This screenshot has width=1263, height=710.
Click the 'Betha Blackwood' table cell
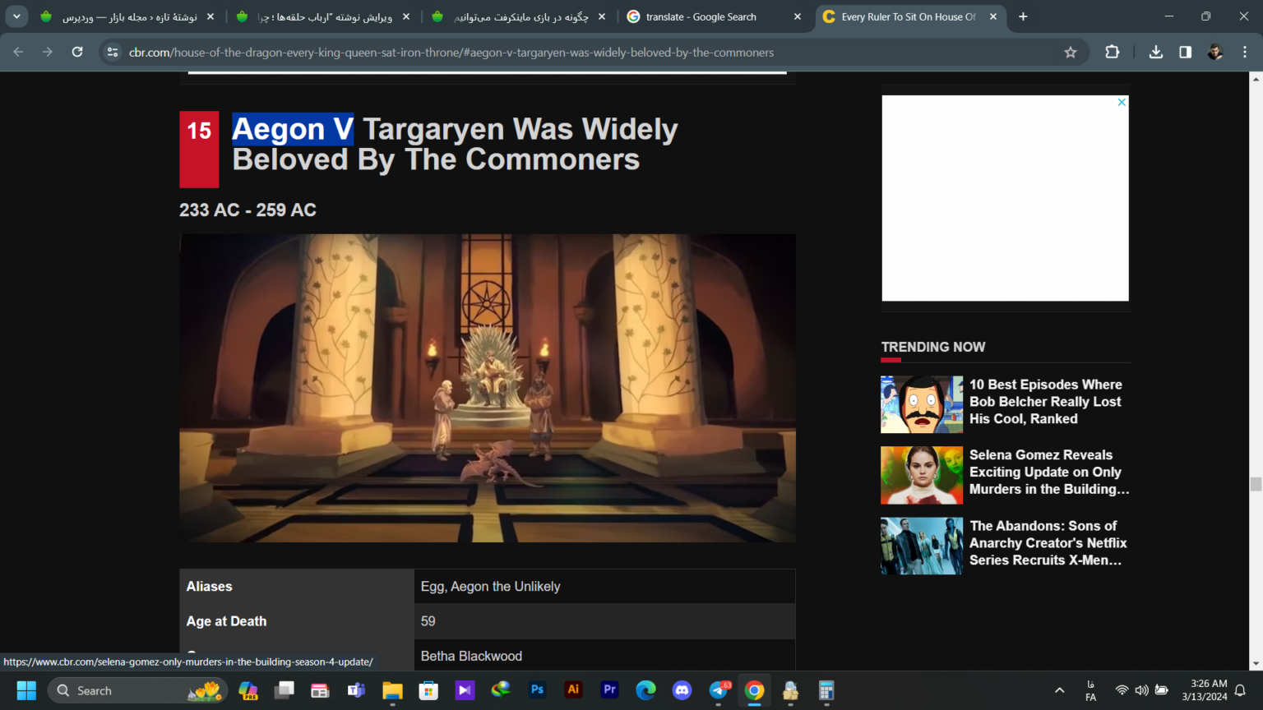pyautogui.click(x=604, y=656)
